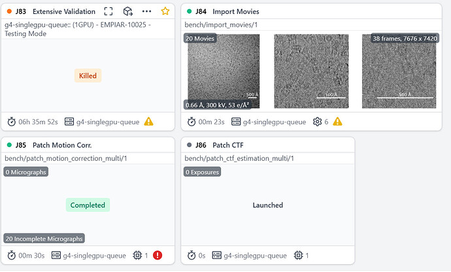Image resolution: width=451 pixels, height=272 pixels.
Task: Click the Completed status badge on J85
Action: (x=88, y=205)
